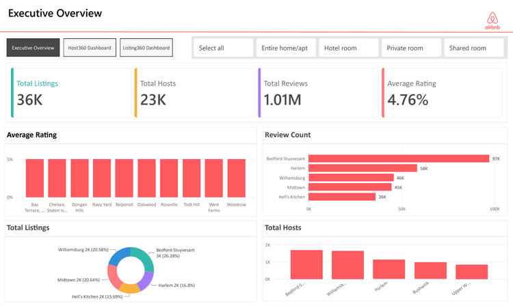Click 'Harlem 2K (16.8%)' donut label
513x308 pixels.
coord(176,285)
